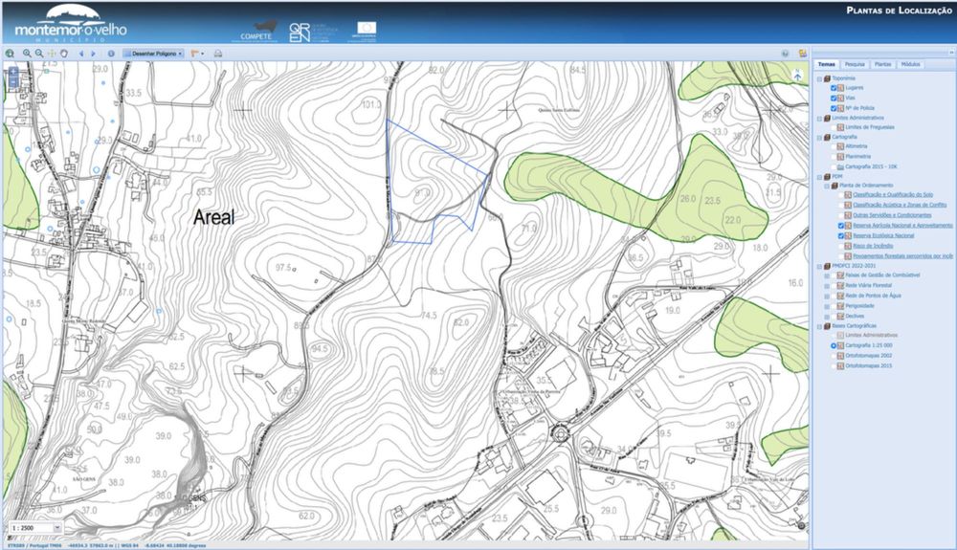Activate the pan hand tool

click(64, 54)
